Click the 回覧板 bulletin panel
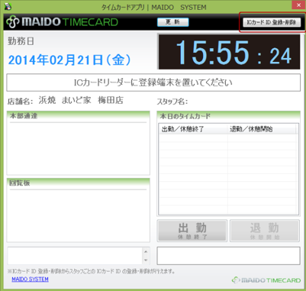 point(79,210)
